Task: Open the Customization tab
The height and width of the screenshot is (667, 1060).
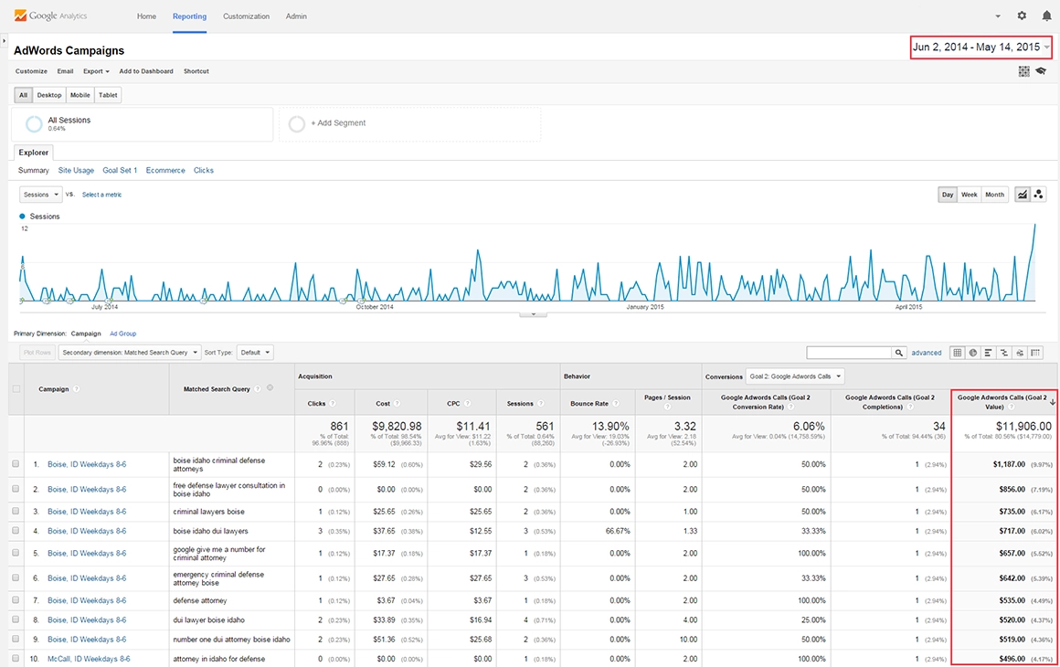Action: coord(246,16)
